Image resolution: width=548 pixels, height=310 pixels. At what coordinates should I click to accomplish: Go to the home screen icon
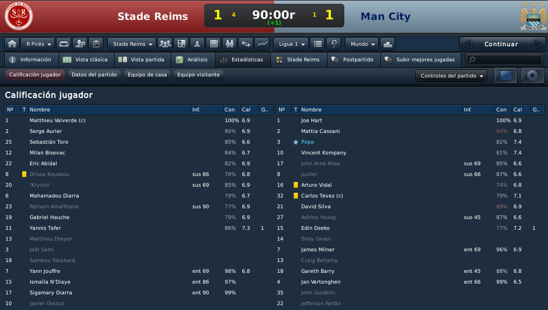pos(12,44)
